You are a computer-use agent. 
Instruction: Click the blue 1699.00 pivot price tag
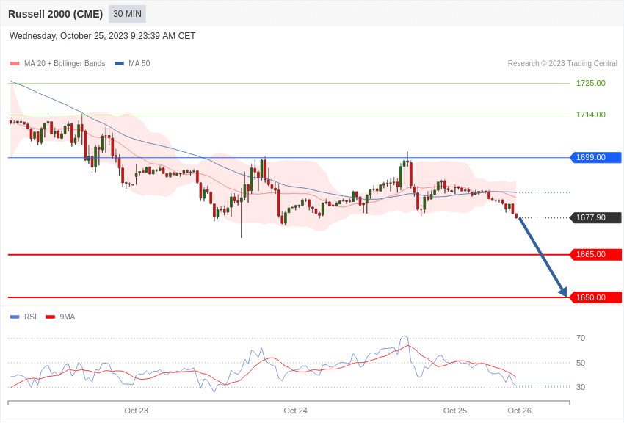[x=596, y=157]
